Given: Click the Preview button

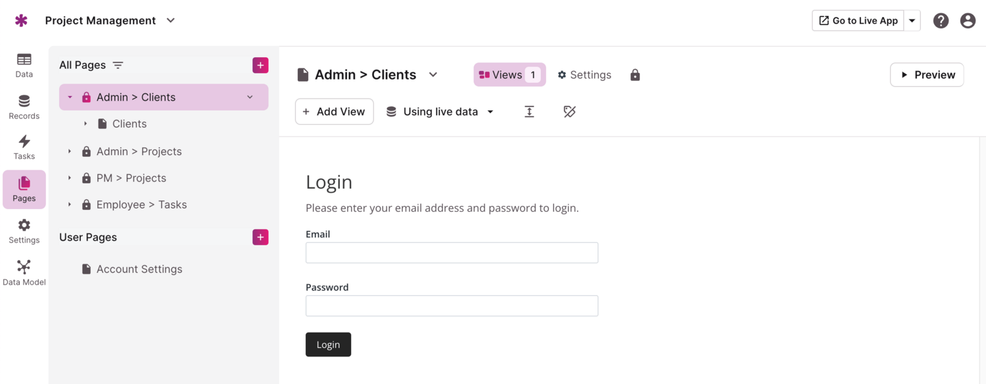Looking at the screenshot, I should click(927, 75).
